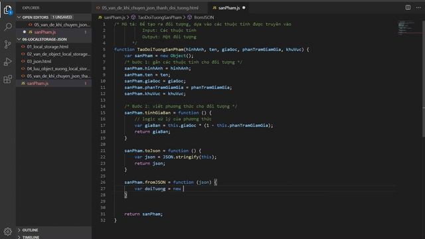Open 05_van_de_khi_chuyen_json_tha file in folder tree
This screenshot has height=239, width=425.
(x=54, y=76)
